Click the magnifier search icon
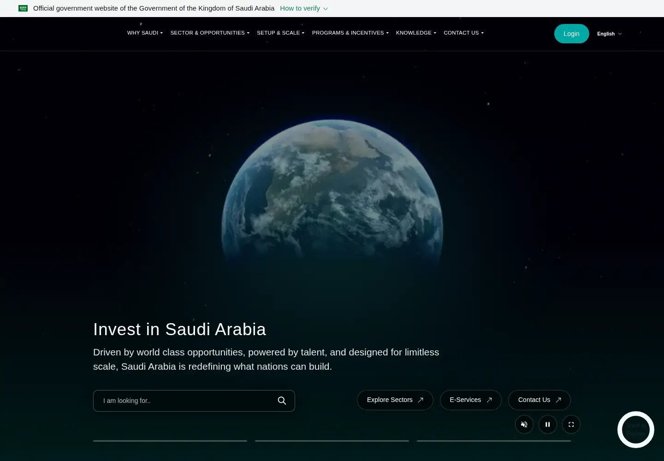Viewport: 664px width, 461px height. click(x=282, y=401)
